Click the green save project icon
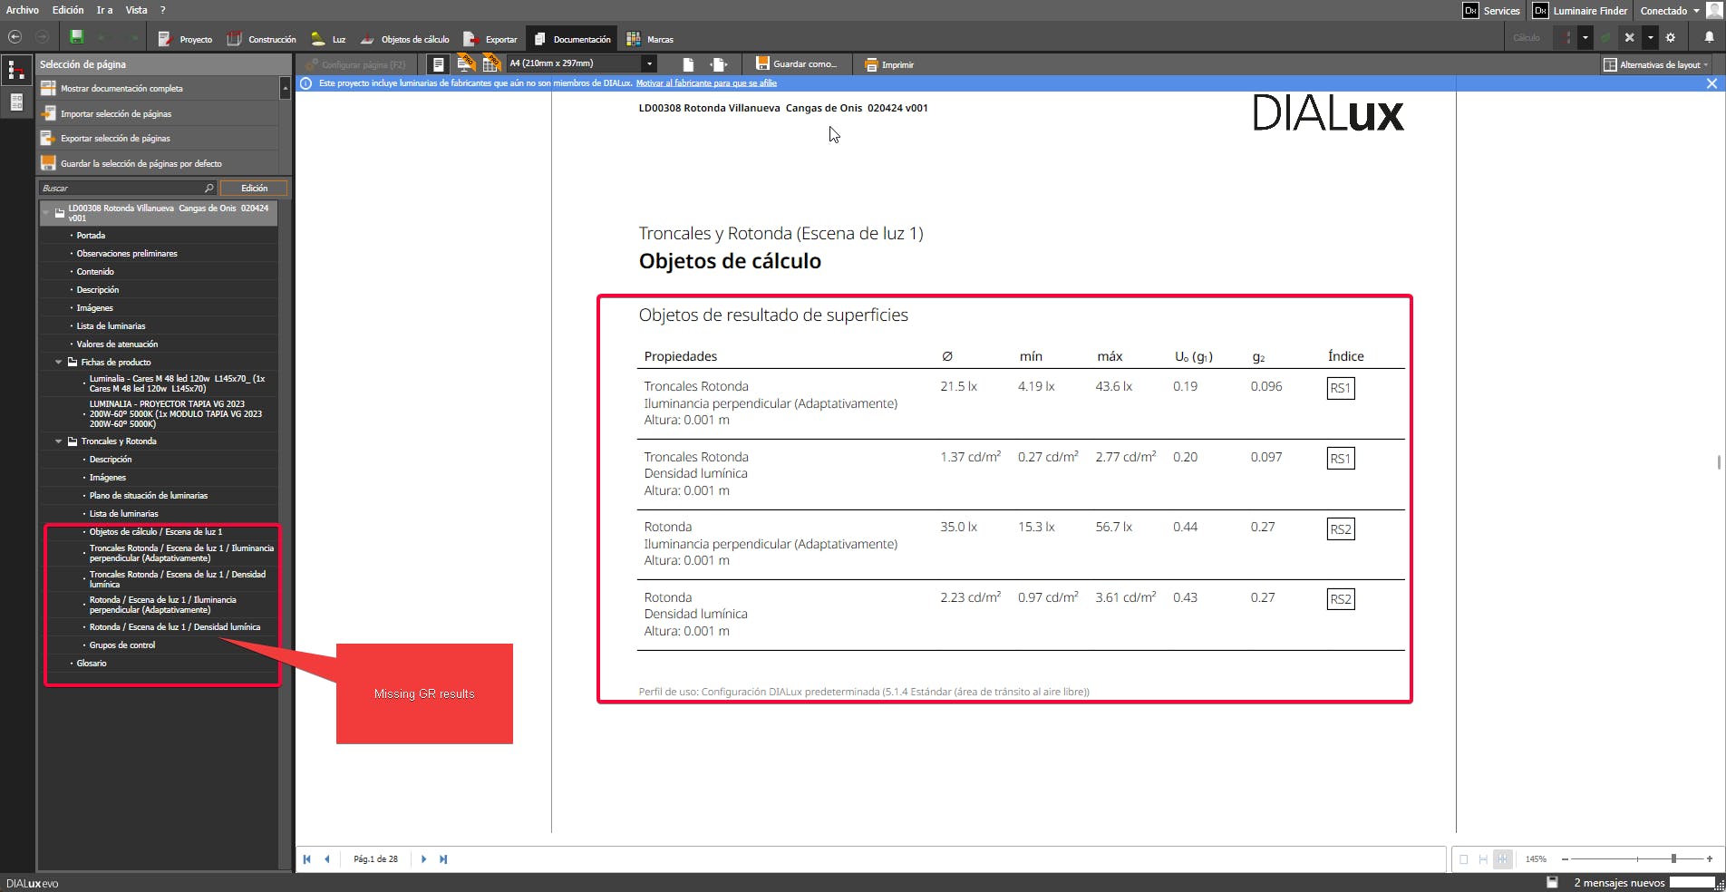The width and height of the screenshot is (1726, 892). (77, 37)
